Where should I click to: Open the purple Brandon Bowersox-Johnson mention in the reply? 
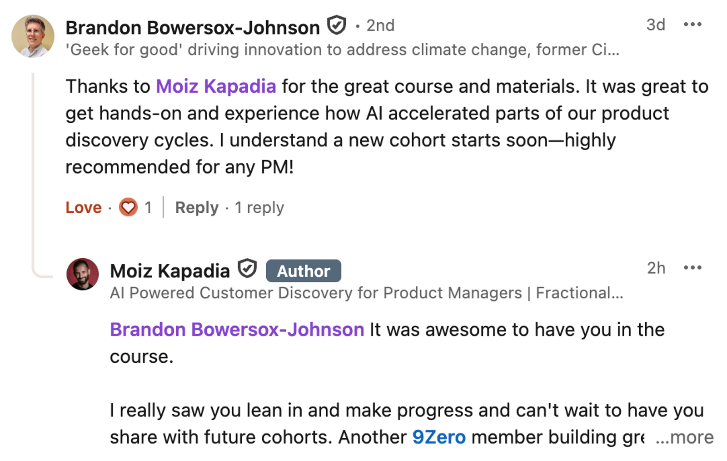click(237, 330)
